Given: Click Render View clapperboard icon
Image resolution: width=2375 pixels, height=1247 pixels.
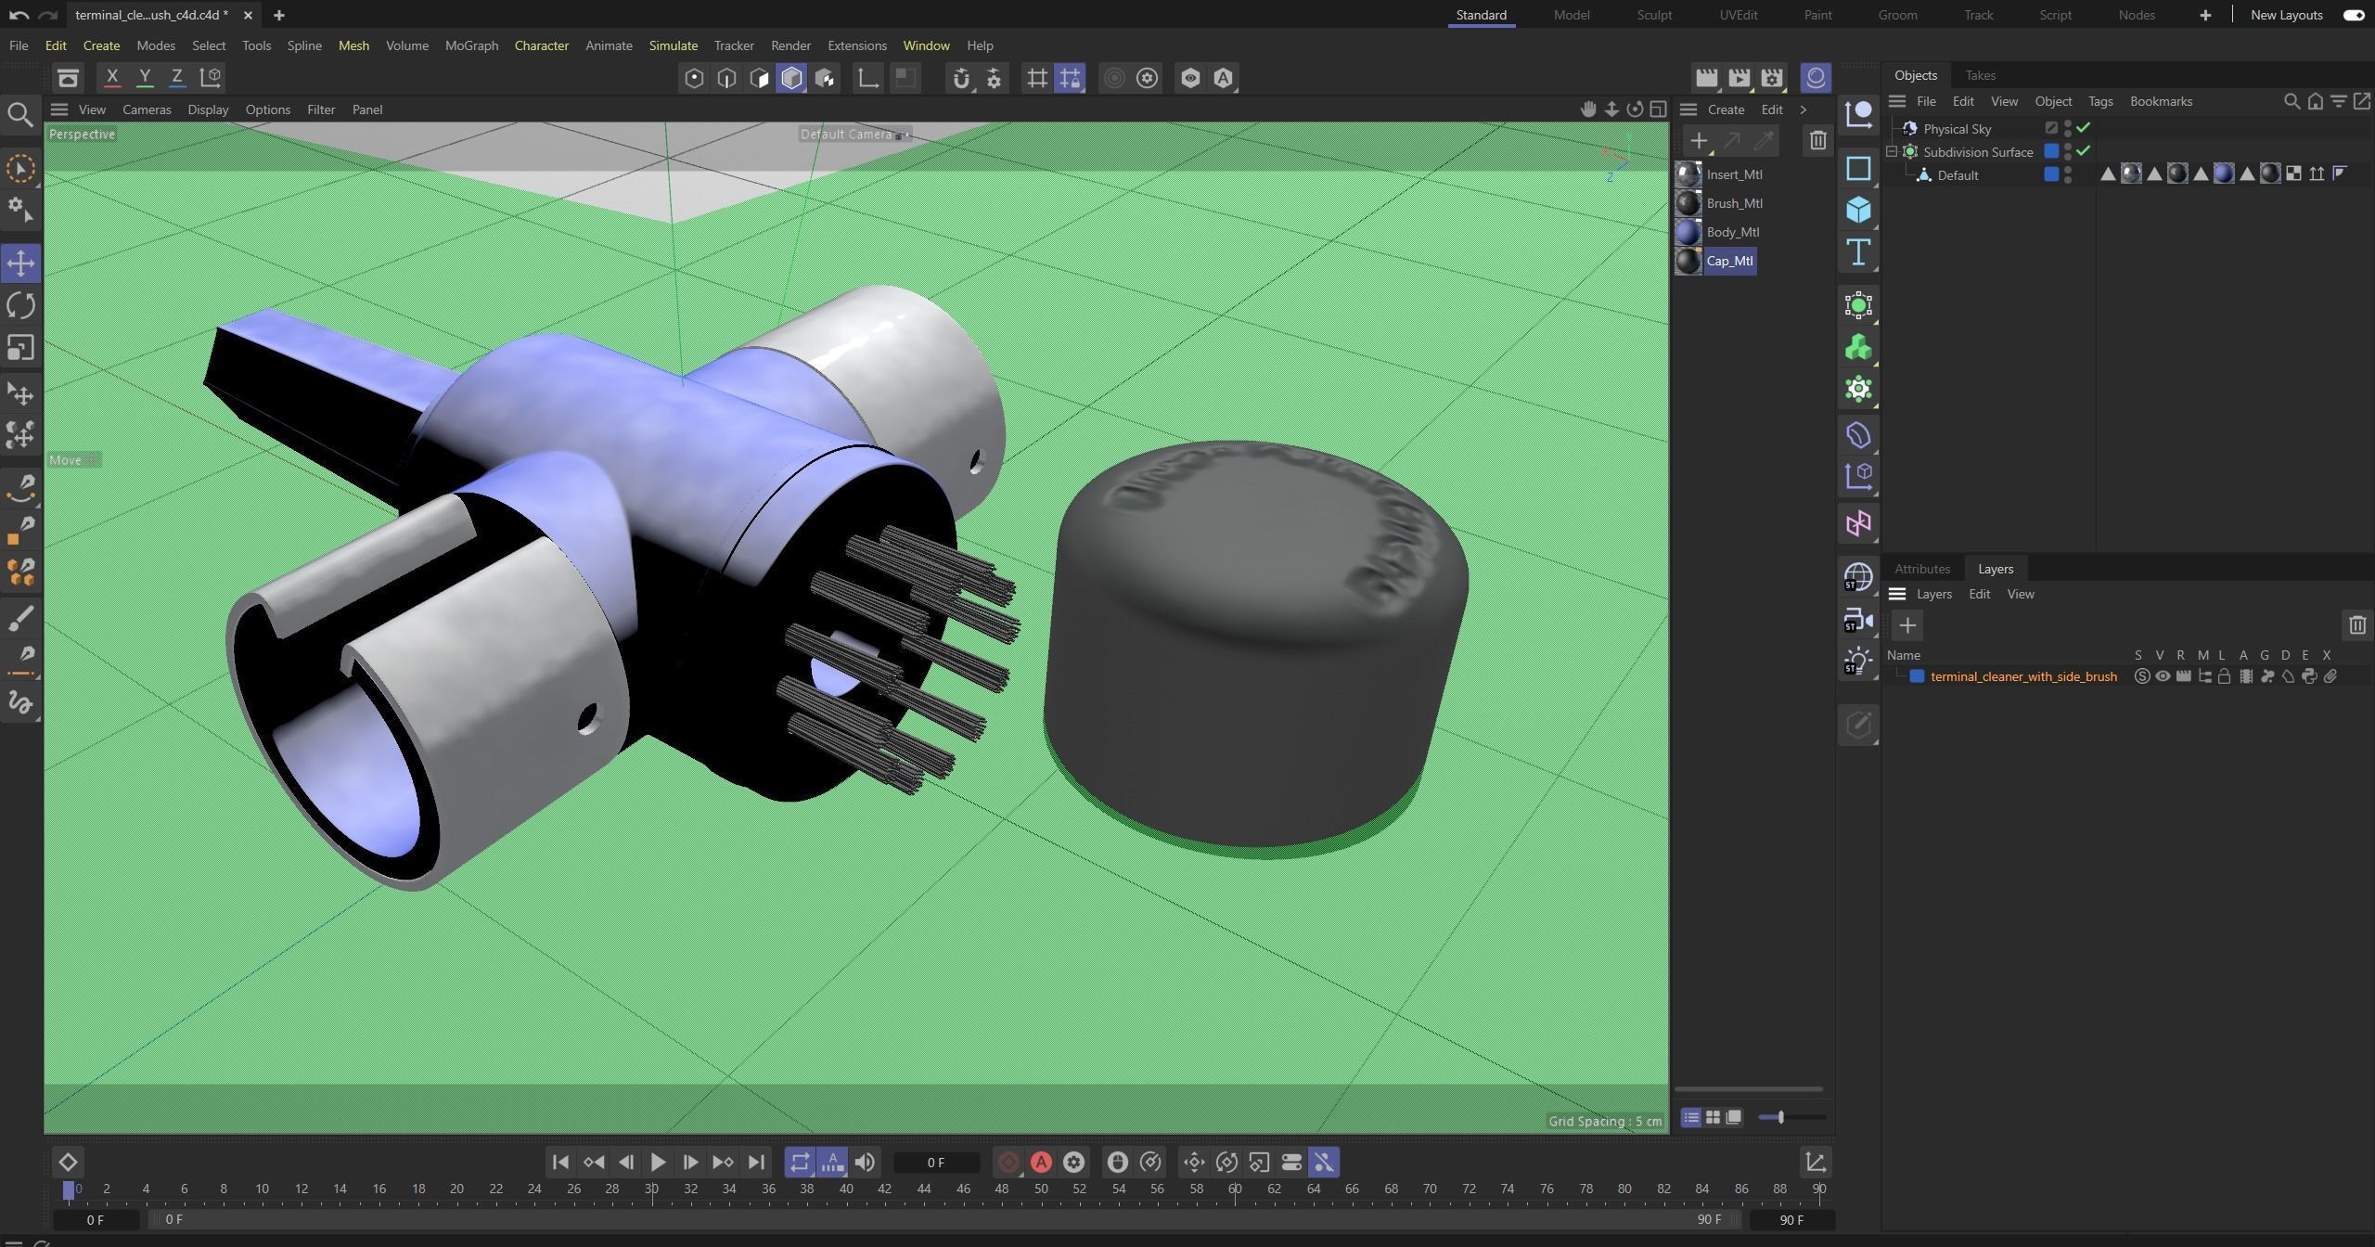Looking at the screenshot, I should 1706,78.
